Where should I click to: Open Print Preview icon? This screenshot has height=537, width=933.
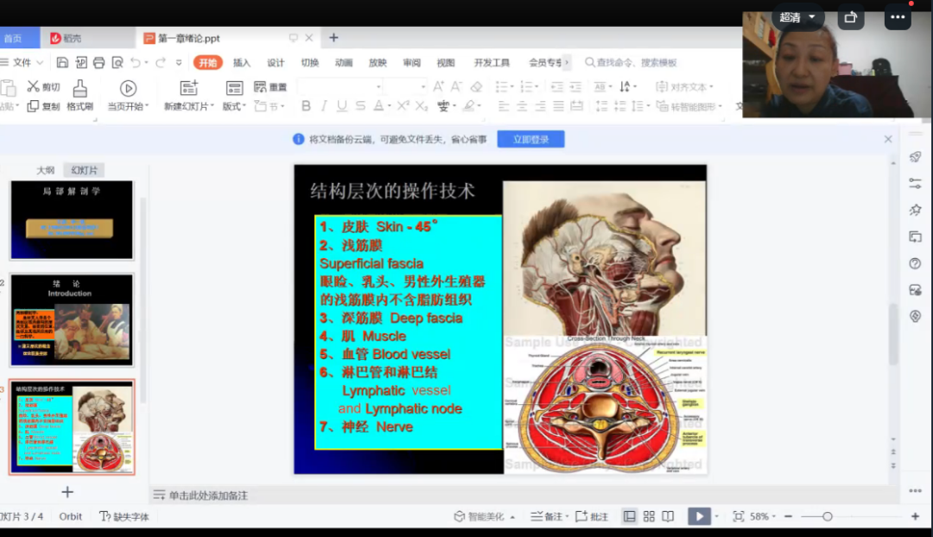117,62
